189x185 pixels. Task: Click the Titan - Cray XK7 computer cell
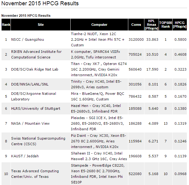pos(99,69)
